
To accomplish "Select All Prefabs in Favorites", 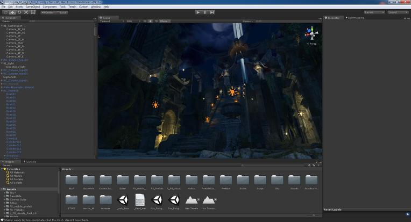I will (15, 180).
